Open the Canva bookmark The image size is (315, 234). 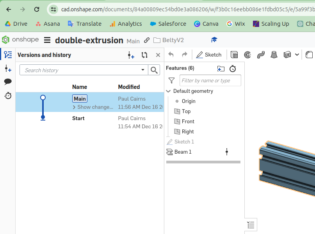206,24
